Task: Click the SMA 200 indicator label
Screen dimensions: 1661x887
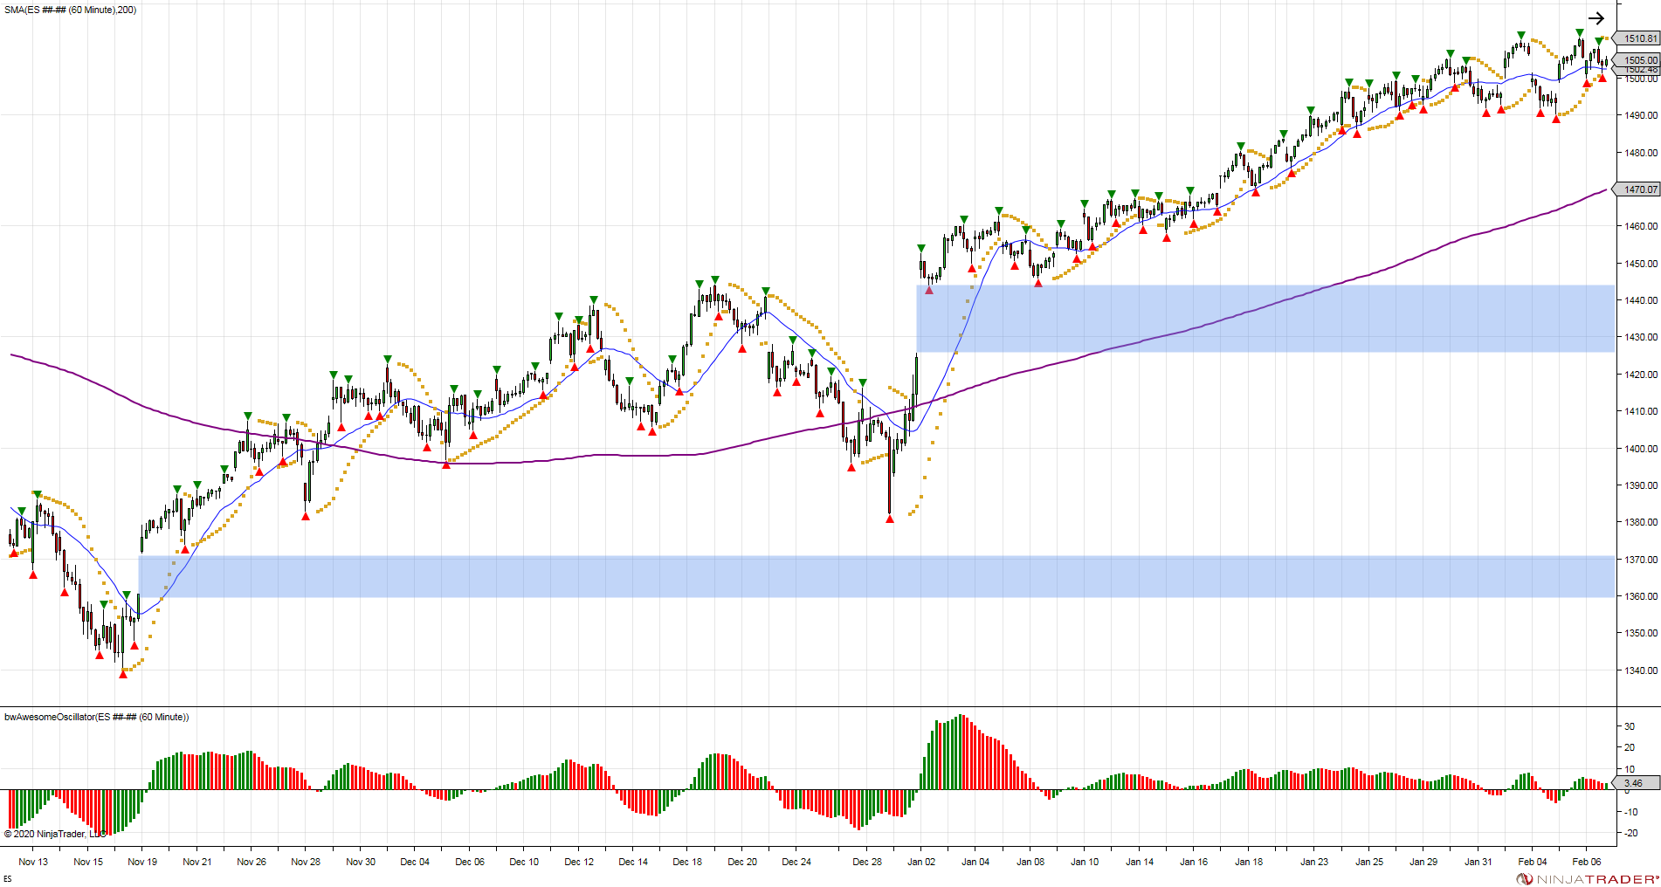Action: pyautogui.click(x=71, y=10)
